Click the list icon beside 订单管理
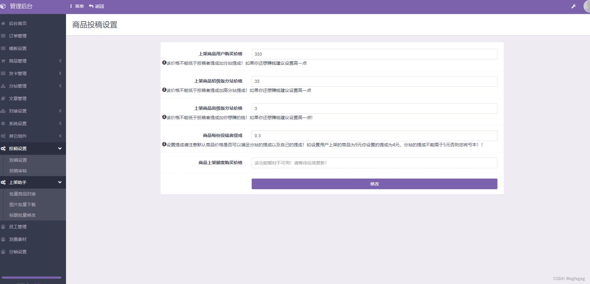The width and height of the screenshot is (590, 284). tap(3, 36)
